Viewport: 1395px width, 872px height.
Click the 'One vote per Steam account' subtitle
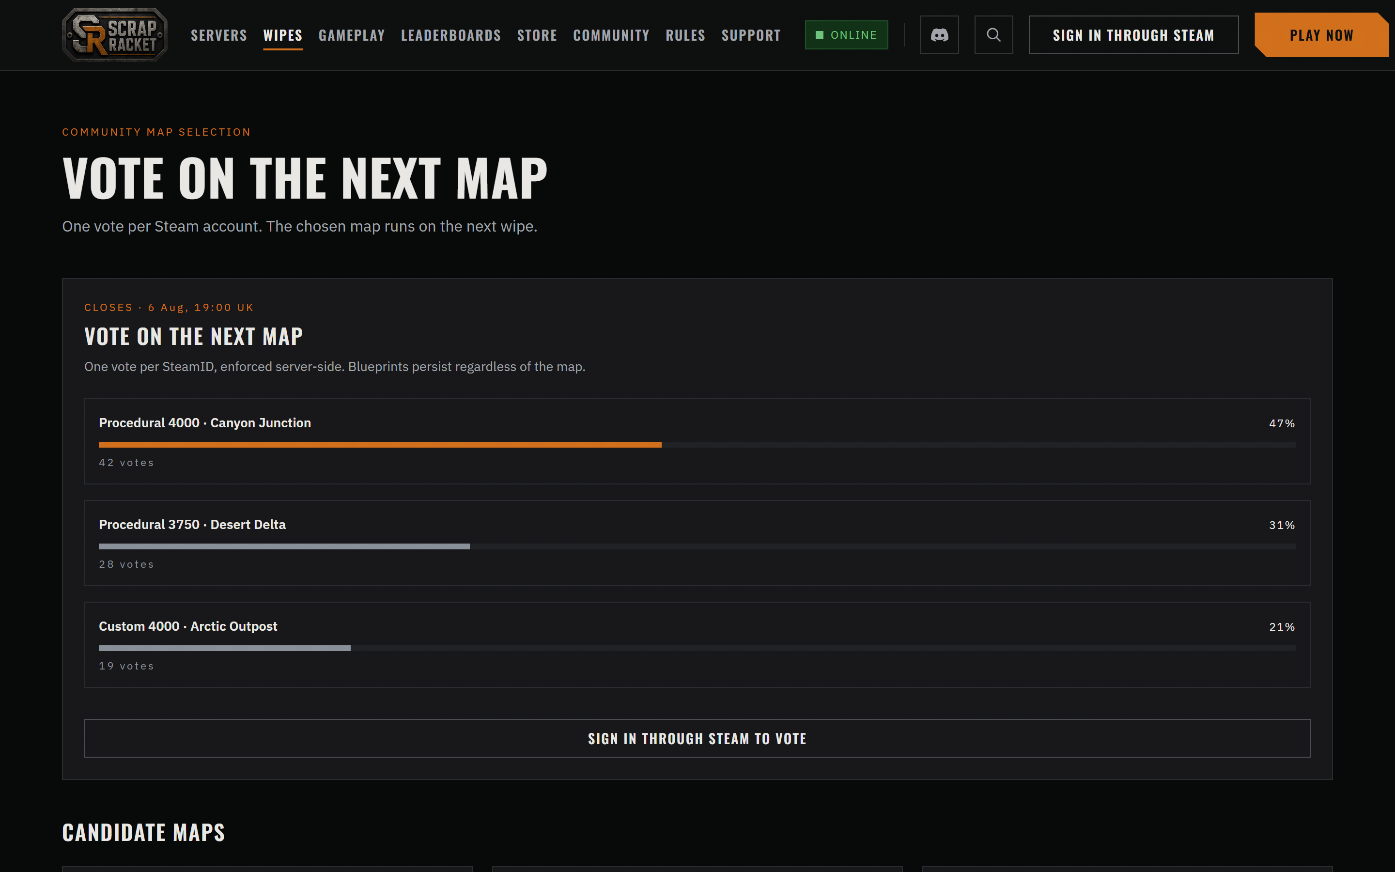pos(300,227)
